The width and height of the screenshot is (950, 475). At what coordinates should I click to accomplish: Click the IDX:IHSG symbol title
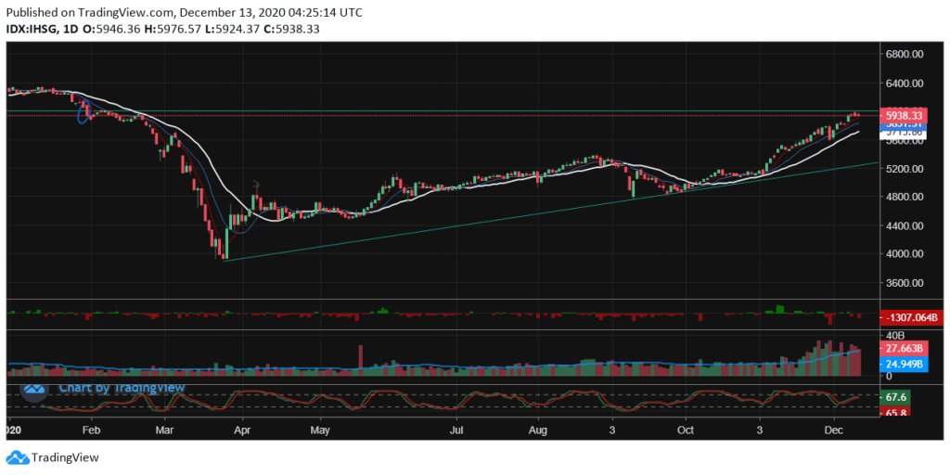click(x=33, y=30)
